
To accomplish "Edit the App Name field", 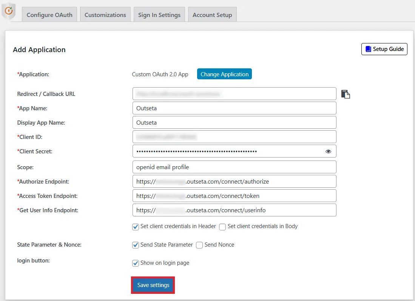I will 234,108.
